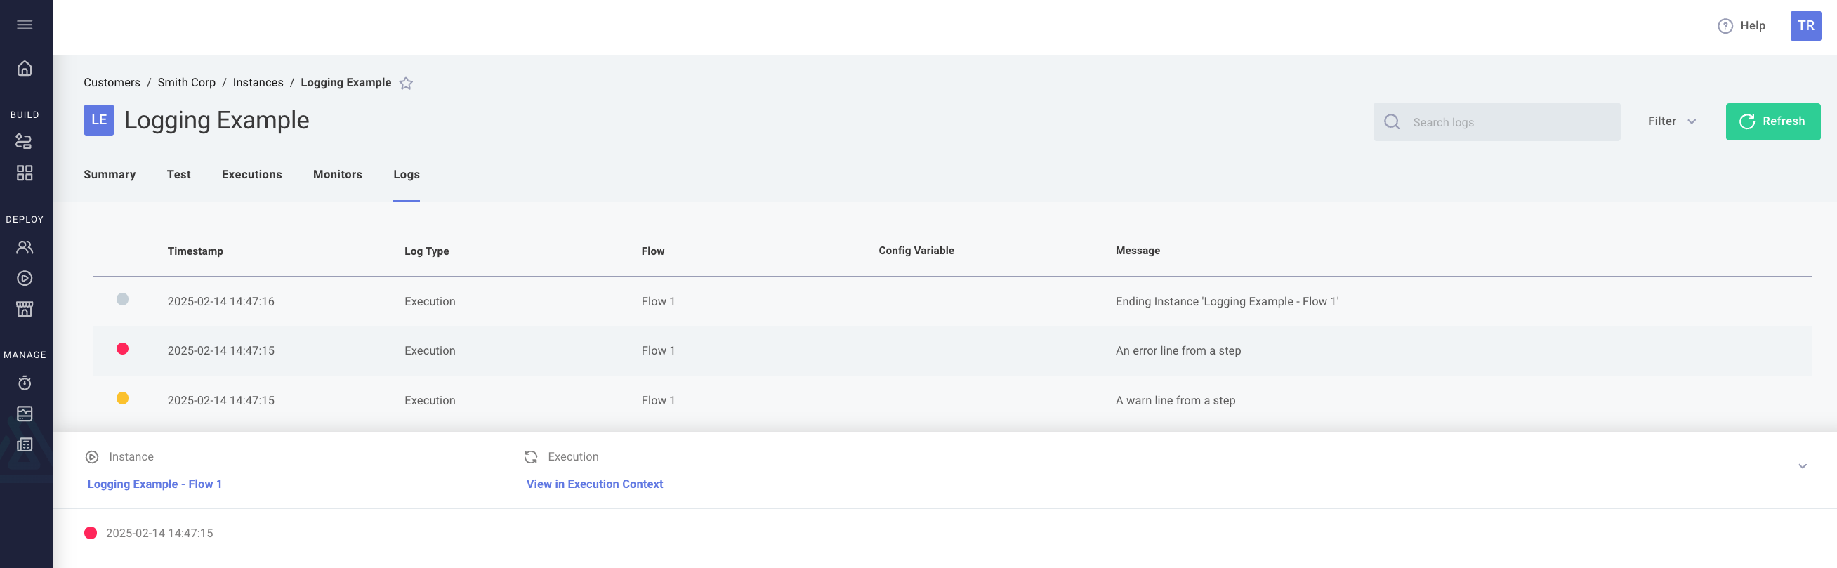Click the Log Type column header

[426, 251]
